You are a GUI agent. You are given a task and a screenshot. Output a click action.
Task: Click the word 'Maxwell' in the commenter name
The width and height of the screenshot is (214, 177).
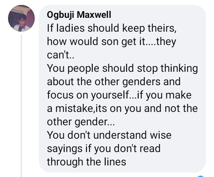coord(94,15)
